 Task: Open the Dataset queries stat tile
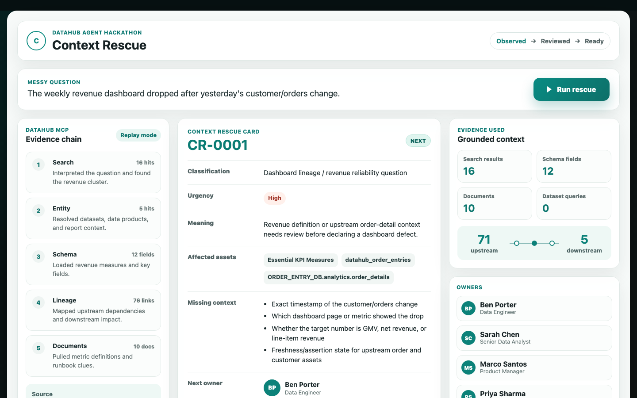point(574,203)
